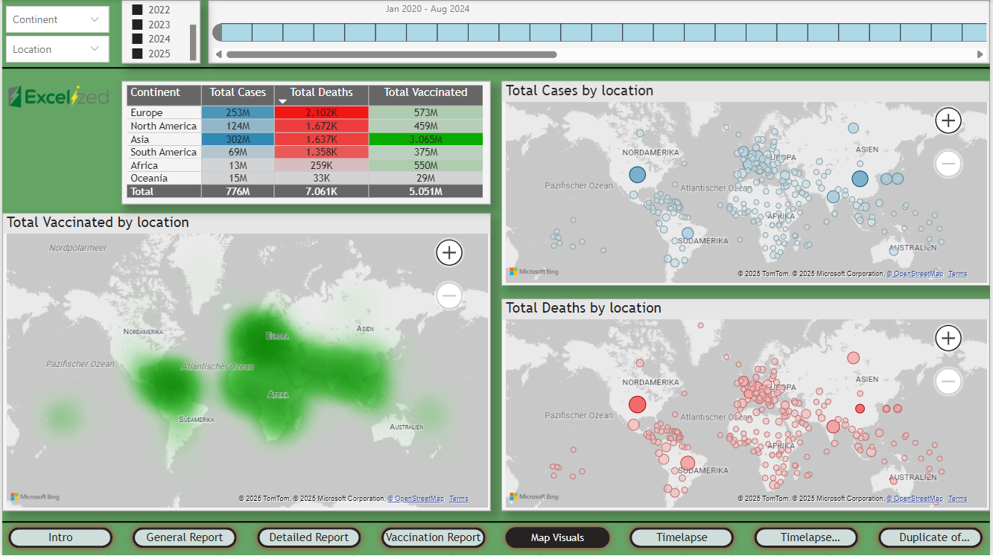Click the timeline scrollbar right arrow
The height and width of the screenshot is (556, 993).
click(x=980, y=54)
